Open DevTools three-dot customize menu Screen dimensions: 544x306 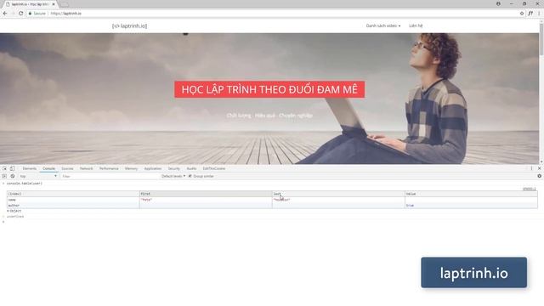(x=531, y=168)
